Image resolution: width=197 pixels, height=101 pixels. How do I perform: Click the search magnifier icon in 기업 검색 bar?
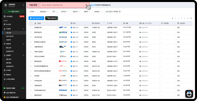click(x=86, y=5)
